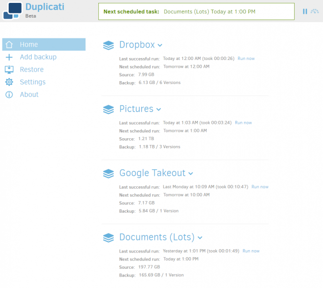Click 'Next scheduled run:' label under Pictures
Image resolution: width=323 pixels, height=288 pixels.
click(x=140, y=131)
